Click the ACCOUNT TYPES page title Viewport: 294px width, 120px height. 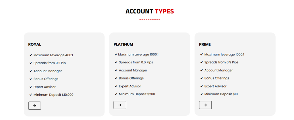(x=150, y=11)
